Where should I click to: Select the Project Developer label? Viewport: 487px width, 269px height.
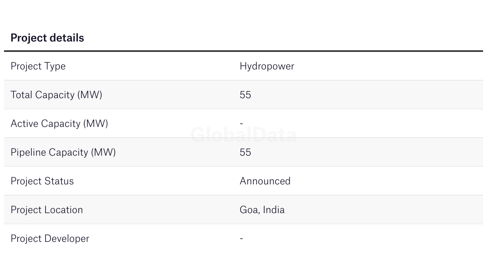[50, 239]
